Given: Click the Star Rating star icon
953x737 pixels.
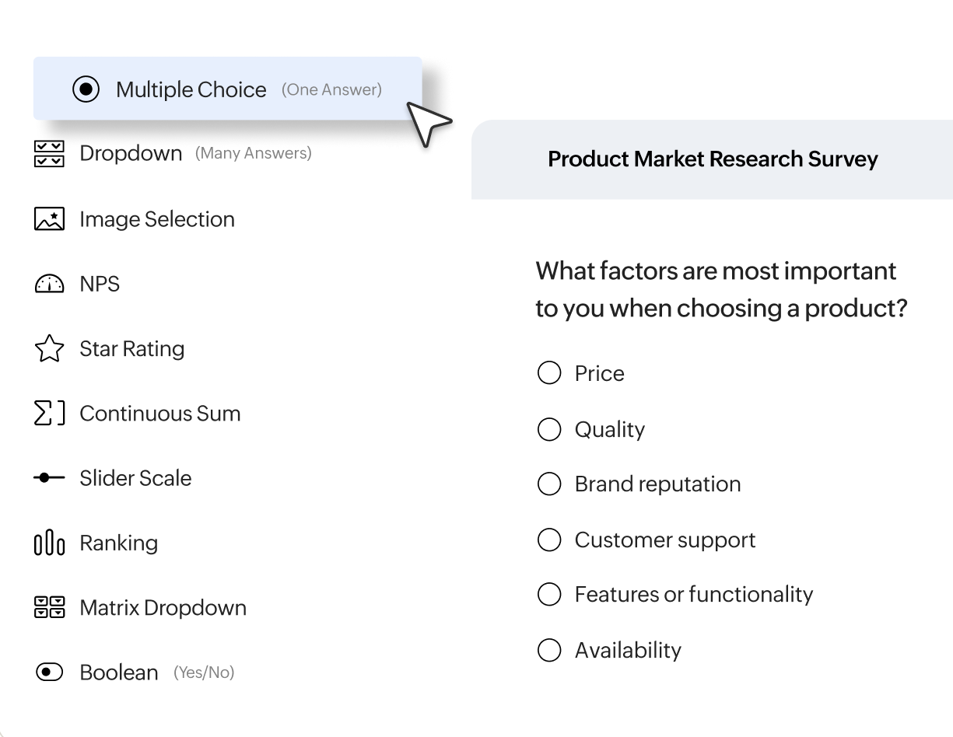Looking at the screenshot, I should point(50,348).
